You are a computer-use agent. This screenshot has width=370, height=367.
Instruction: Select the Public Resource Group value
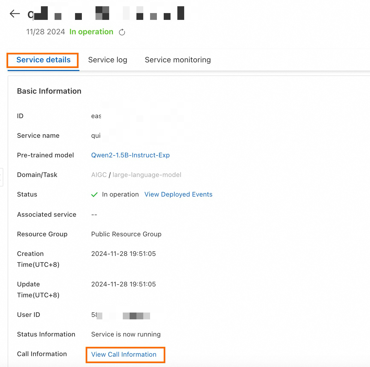(126, 234)
